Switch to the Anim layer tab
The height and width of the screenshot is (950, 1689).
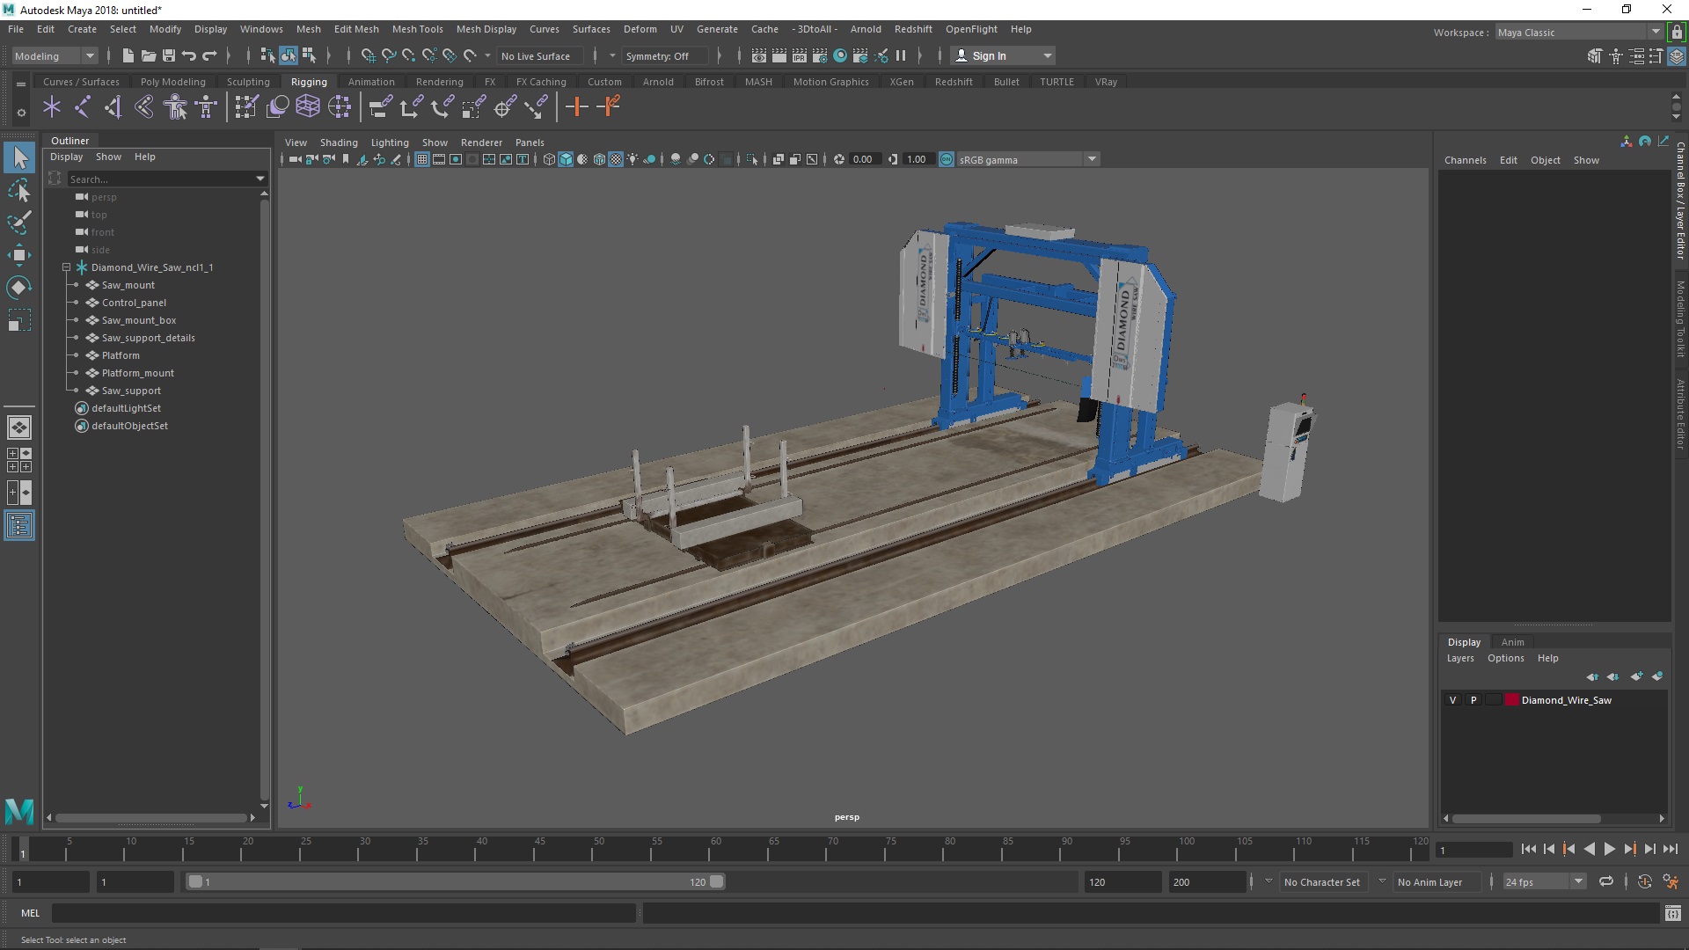[1512, 642]
